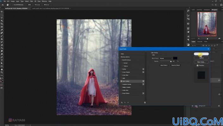This screenshot has height=126, width=223.
Task: Click the fx icon in Layer Style dialog
Action: pos(122,103)
